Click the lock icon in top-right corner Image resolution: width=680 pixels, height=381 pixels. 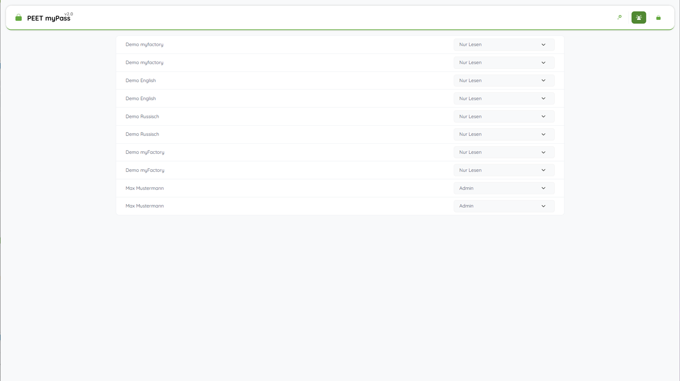click(658, 17)
